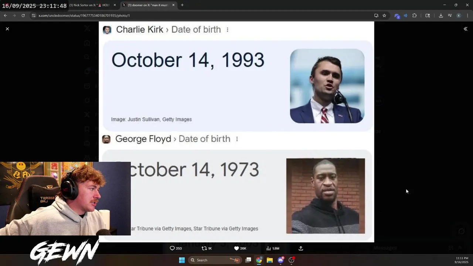Close the Nick Sortor on X tab
The height and width of the screenshot is (266, 473).
pos(115,5)
